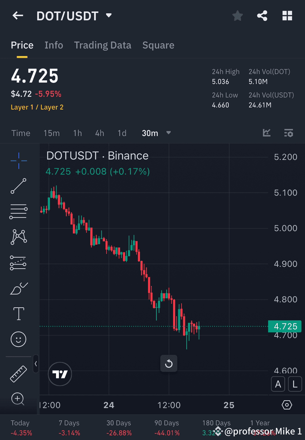Select the Trend Line drawing tool

click(18, 186)
